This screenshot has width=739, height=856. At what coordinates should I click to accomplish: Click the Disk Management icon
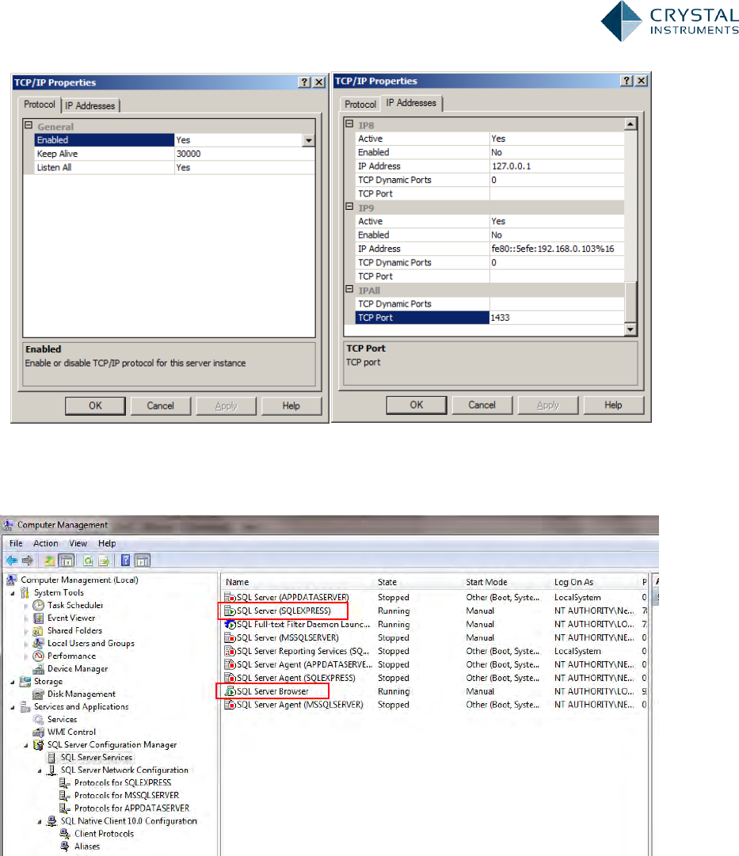tap(38, 694)
